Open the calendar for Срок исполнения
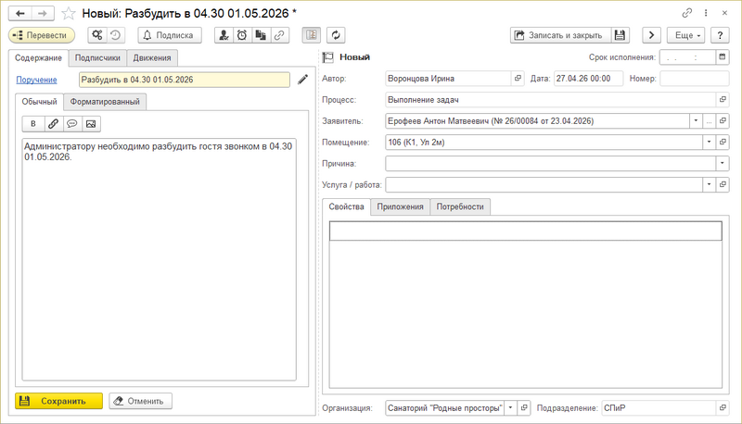The height and width of the screenshot is (424, 742). tap(723, 57)
